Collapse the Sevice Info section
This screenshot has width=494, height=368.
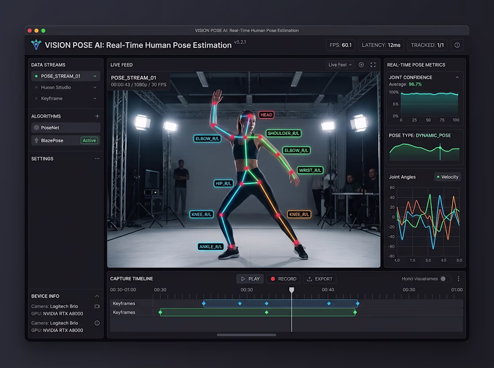point(97,296)
